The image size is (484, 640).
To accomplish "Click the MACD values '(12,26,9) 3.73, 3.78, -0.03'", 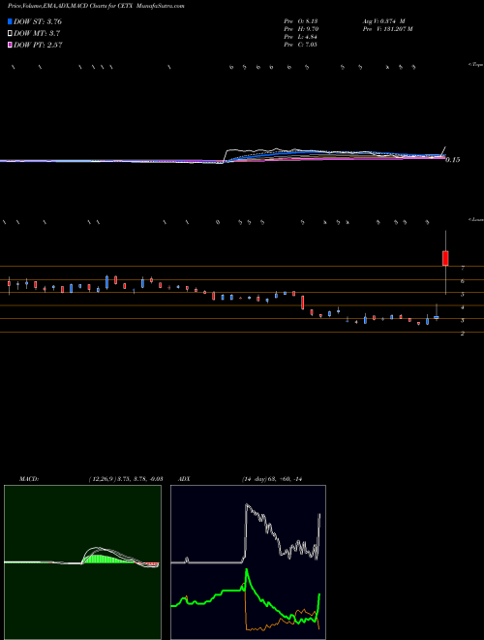I will 126,479.
